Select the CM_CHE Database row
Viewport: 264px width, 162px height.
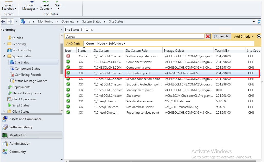163,101
